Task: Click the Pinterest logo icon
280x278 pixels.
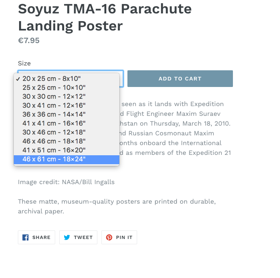Action: click(109, 238)
